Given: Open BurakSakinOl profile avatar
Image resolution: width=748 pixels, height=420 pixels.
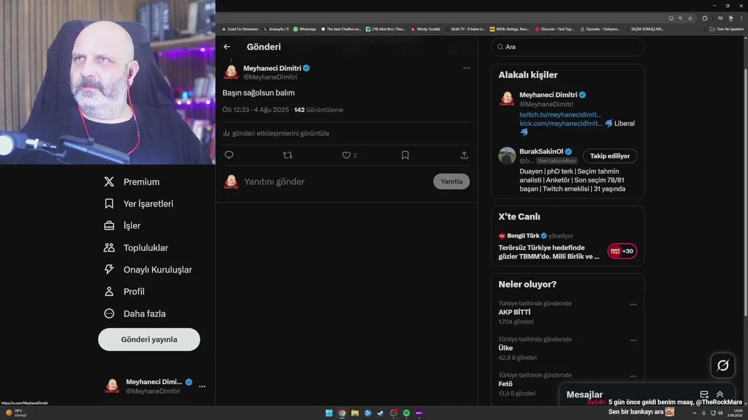Looking at the screenshot, I should 507,156.
